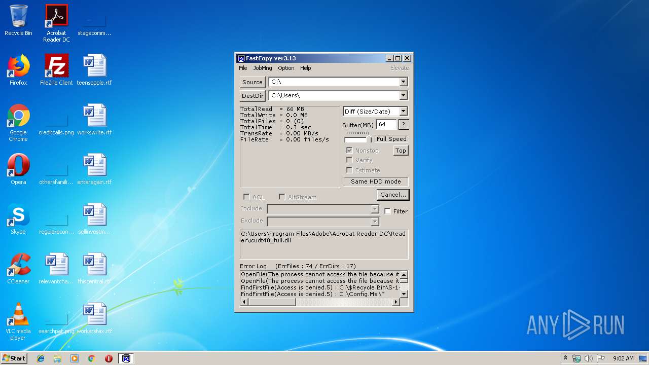Open the Recycle Bin desktop icon
The image size is (649, 365).
click(18, 20)
